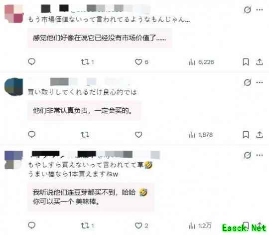Reply to the tweet about もやし

[31, 225]
